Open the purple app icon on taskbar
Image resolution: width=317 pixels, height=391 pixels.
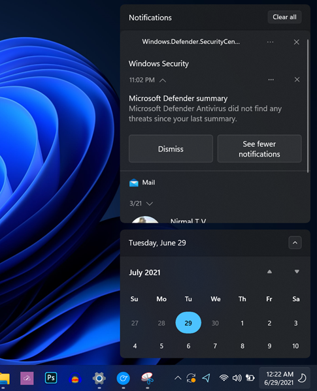point(27,379)
